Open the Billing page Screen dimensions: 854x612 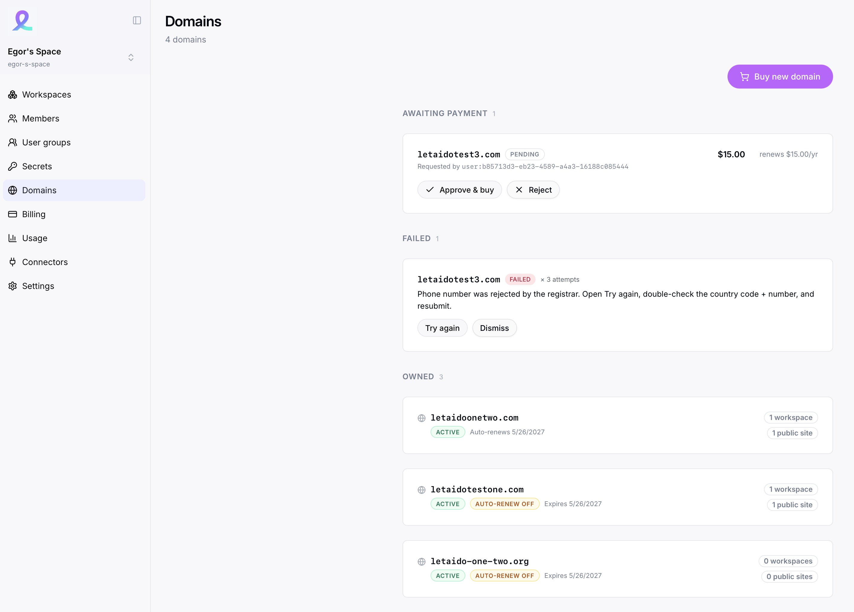(x=74, y=214)
